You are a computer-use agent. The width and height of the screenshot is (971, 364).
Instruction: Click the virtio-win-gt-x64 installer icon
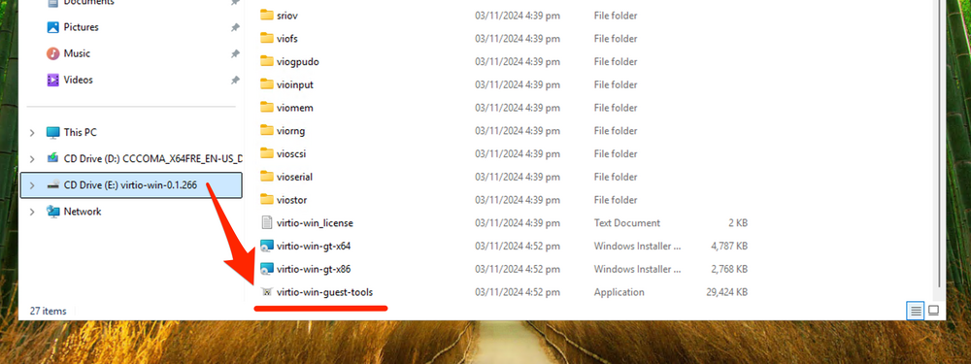(267, 246)
